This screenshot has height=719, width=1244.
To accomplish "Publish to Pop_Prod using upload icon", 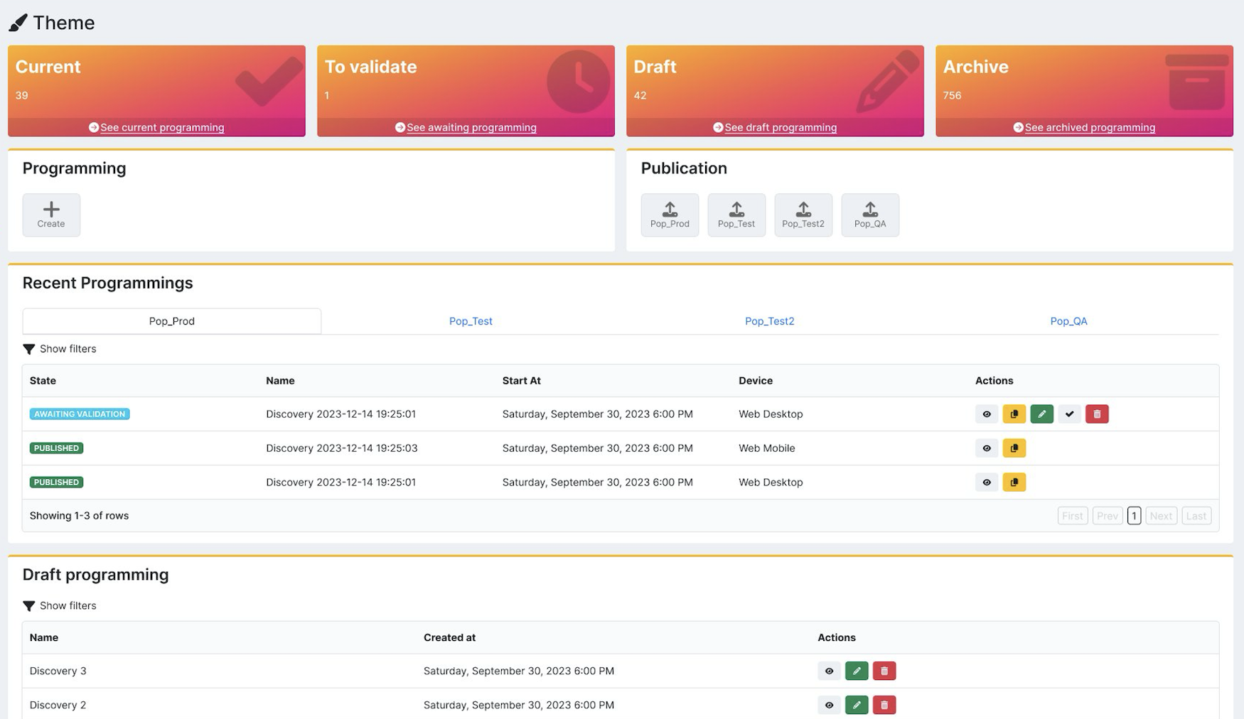I will click(x=670, y=215).
